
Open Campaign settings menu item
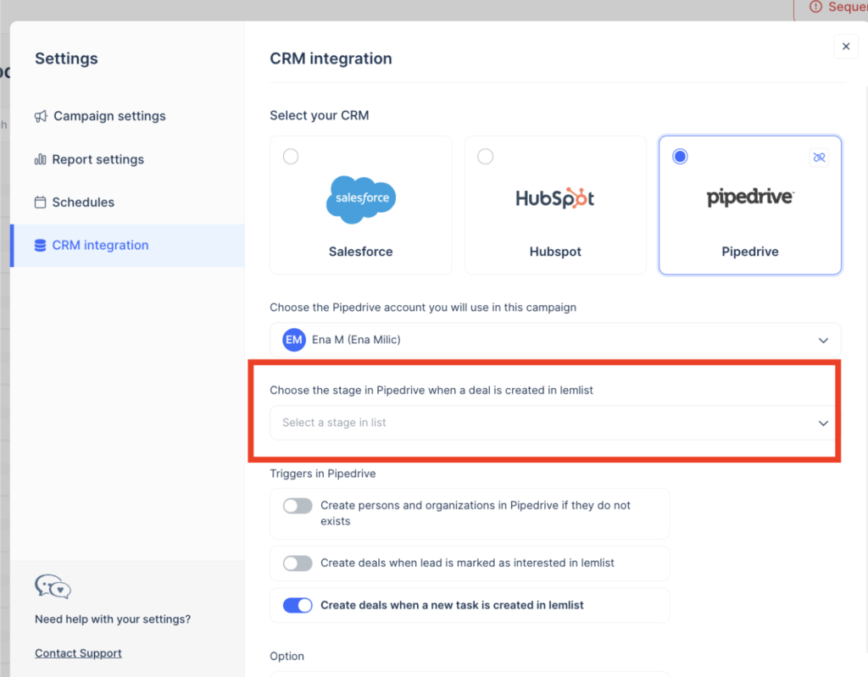109,116
